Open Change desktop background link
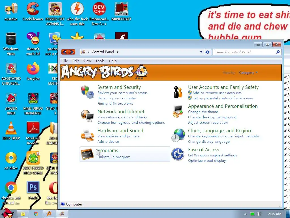The image size is (290, 218). tap(212, 117)
